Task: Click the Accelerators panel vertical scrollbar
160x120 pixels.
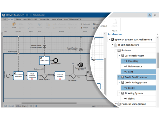Action: (x=158, y=60)
